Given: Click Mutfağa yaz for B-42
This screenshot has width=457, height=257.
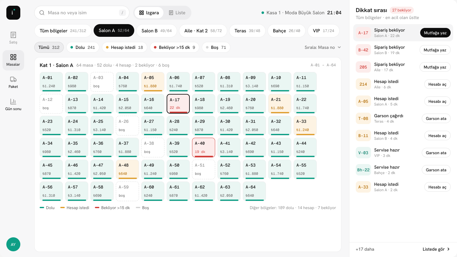Looking at the screenshot, I should [x=435, y=50].
